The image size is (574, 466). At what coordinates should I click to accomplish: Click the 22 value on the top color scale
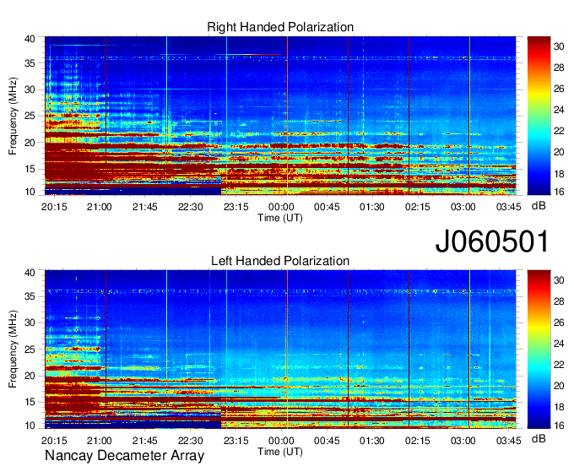click(x=559, y=131)
